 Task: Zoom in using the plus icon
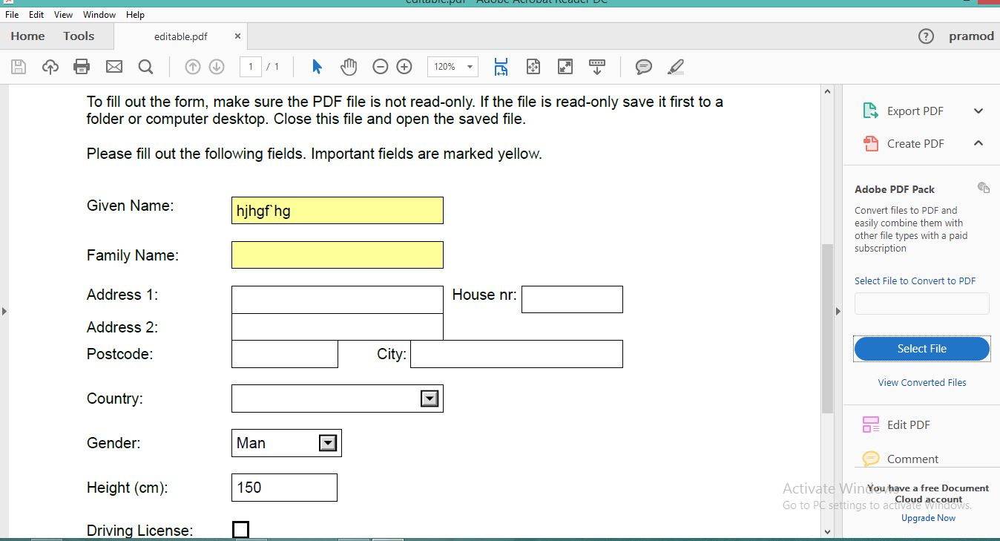404,66
